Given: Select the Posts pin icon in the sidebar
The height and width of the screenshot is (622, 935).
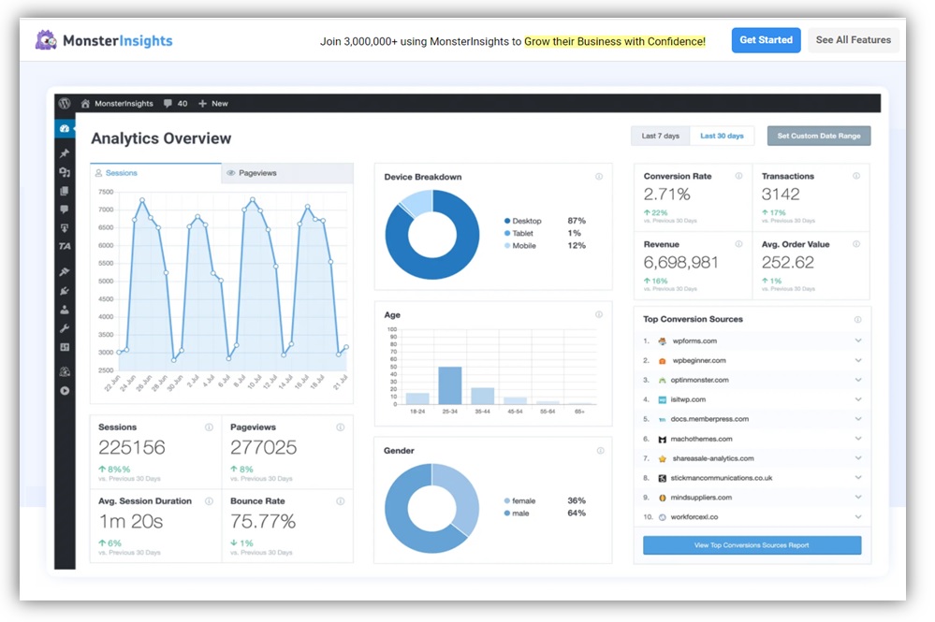Looking at the screenshot, I should coord(64,152).
